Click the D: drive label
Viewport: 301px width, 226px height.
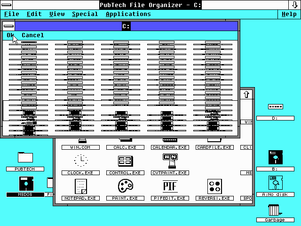pyautogui.click(x=275, y=118)
